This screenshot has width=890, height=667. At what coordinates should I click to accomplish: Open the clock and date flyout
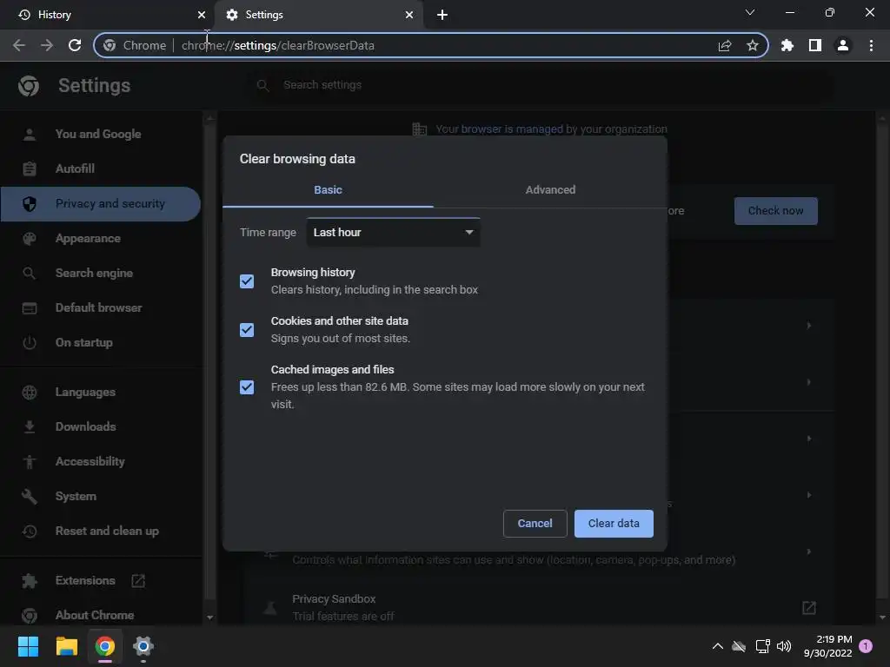[827, 646]
